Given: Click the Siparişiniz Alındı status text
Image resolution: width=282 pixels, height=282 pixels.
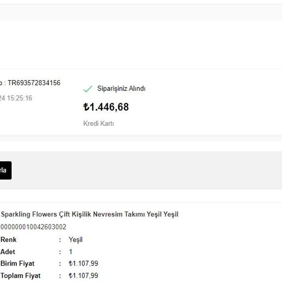Looking at the screenshot, I should pos(121,88).
